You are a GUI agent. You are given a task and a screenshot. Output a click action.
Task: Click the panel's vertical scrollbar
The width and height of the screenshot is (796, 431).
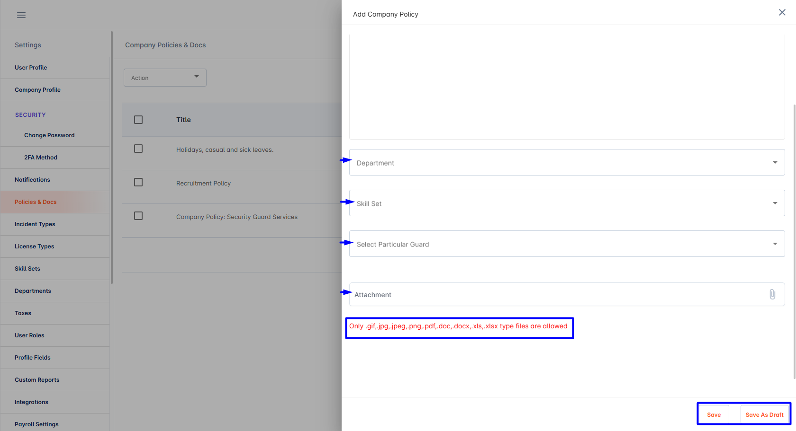point(794,241)
